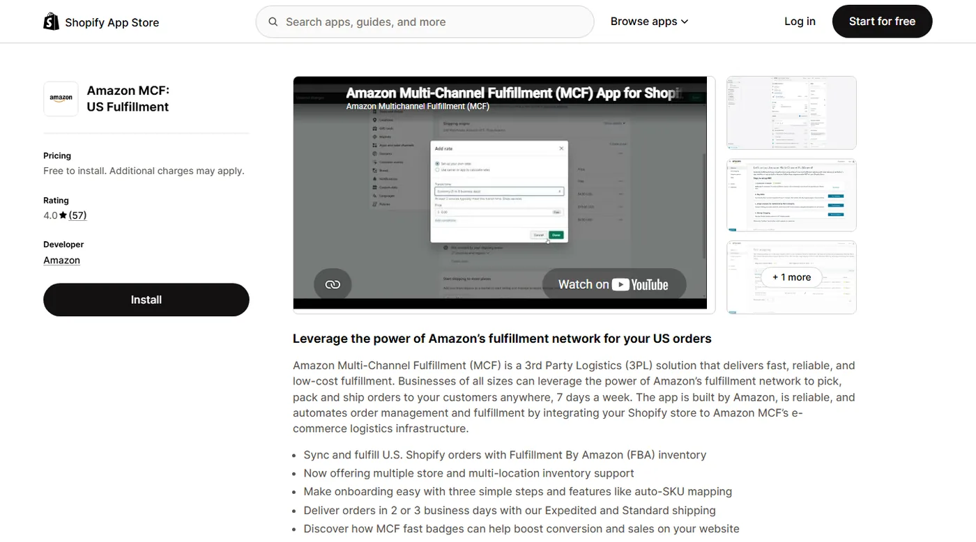Visit the Amazon developer link
The width and height of the screenshot is (976, 542).
61,260
